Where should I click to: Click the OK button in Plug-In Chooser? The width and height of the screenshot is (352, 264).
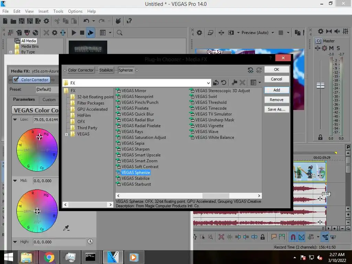277,69
